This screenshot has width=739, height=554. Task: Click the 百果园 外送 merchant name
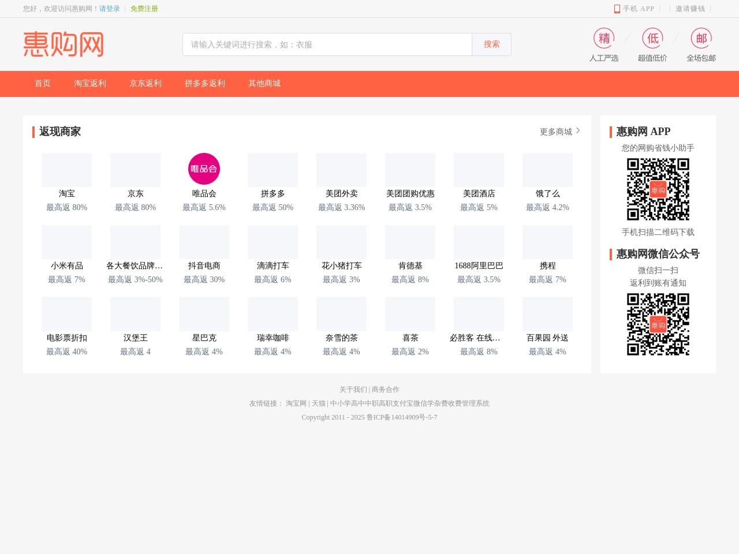click(547, 338)
